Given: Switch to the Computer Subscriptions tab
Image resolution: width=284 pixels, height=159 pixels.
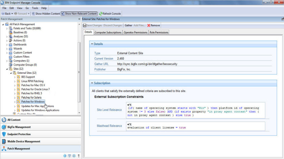Looking at the screenshot, I should click(x=108, y=32).
